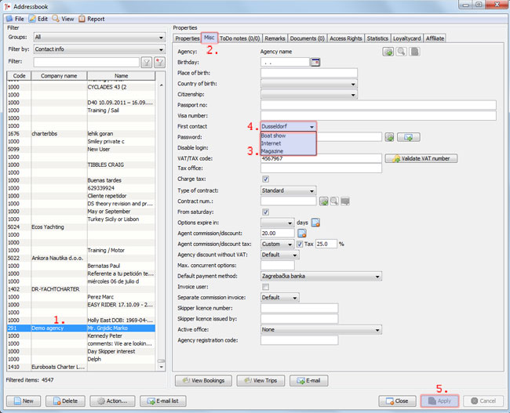Open the View menu
Screen dimensions: 510x413
tap(64, 19)
